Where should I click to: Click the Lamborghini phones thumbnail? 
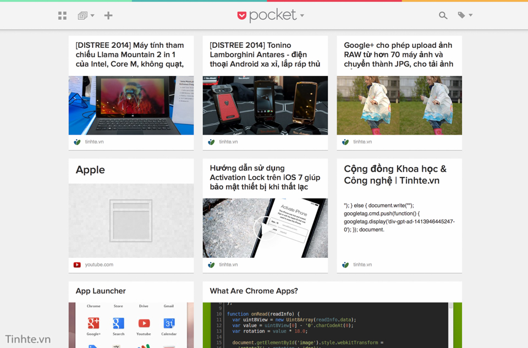pyautogui.click(x=265, y=106)
